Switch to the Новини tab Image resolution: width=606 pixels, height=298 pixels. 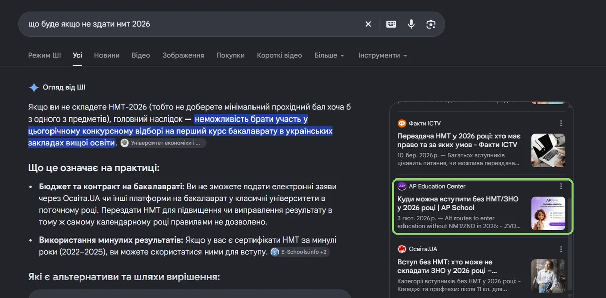pyautogui.click(x=107, y=55)
